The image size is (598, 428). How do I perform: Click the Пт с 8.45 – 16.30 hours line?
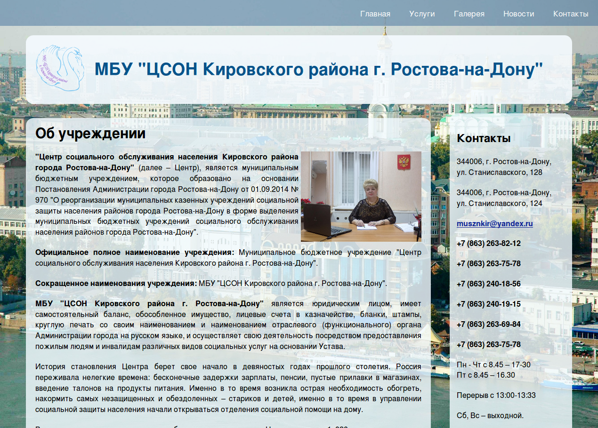tap(486, 375)
